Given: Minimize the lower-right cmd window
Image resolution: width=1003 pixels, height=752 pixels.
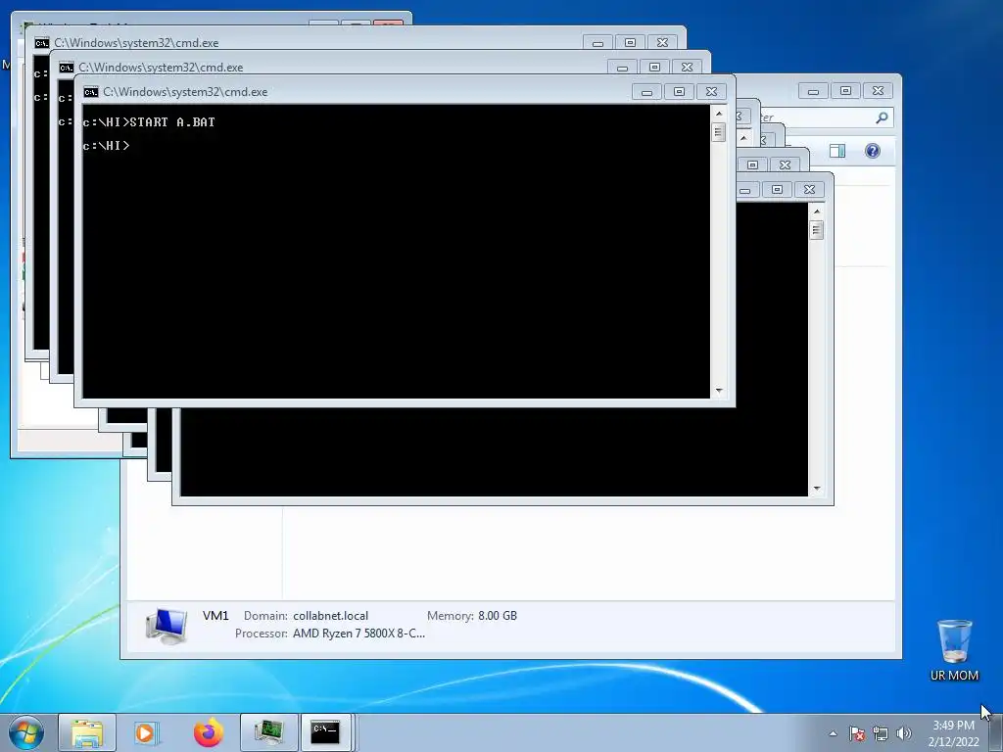Looking at the screenshot, I should click(x=744, y=190).
